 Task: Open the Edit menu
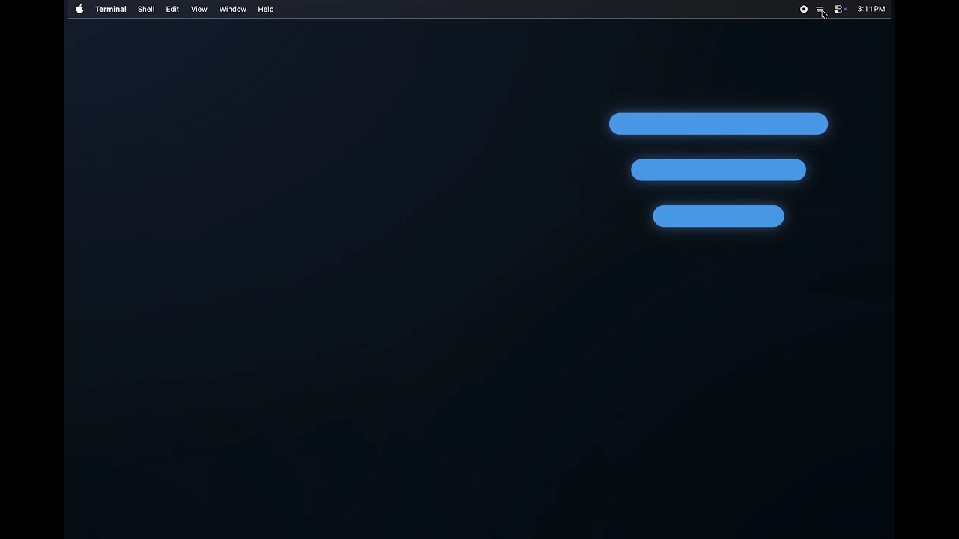(x=172, y=9)
